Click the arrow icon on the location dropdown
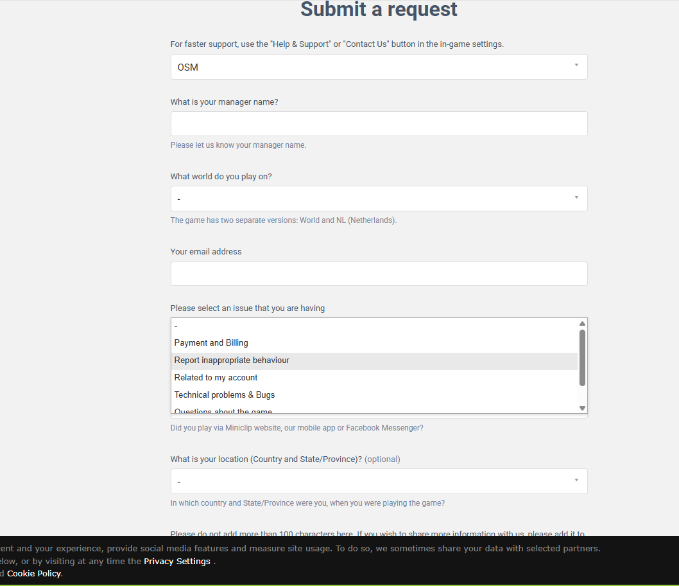This screenshot has height=586, width=679. [x=576, y=480]
